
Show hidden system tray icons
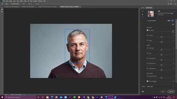point(152,97)
